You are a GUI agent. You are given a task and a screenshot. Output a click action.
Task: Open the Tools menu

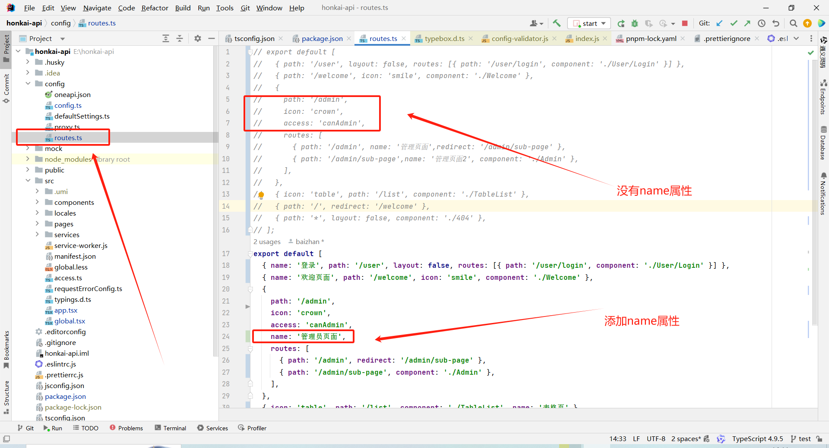pyautogui.click(x=225, y=8)
